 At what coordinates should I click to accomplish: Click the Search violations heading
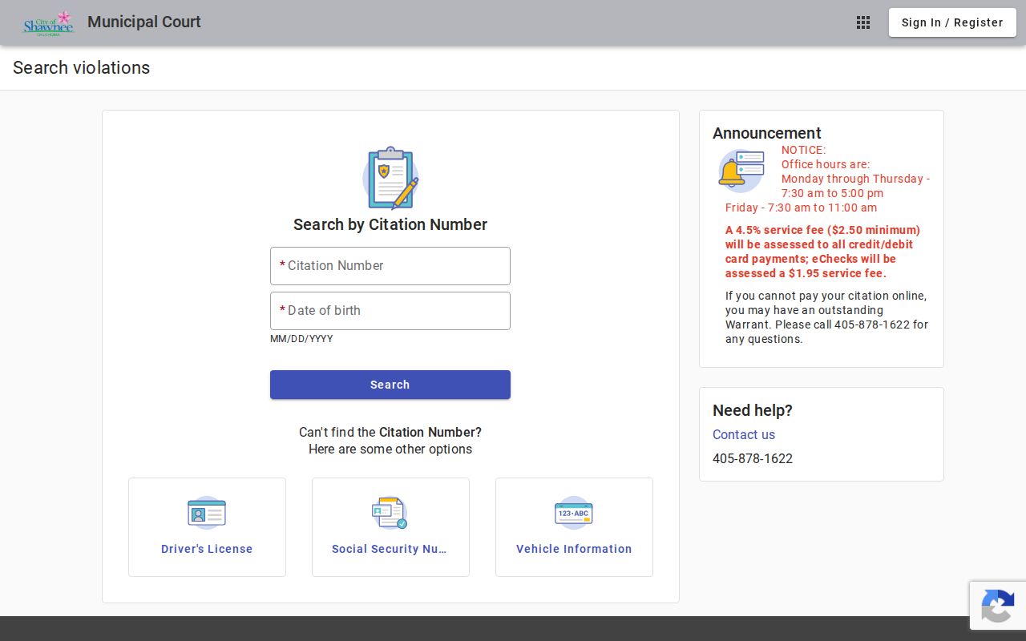point(81,67)
